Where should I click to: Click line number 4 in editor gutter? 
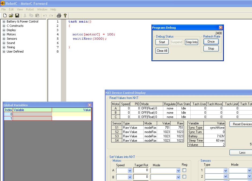coord(58,34)
